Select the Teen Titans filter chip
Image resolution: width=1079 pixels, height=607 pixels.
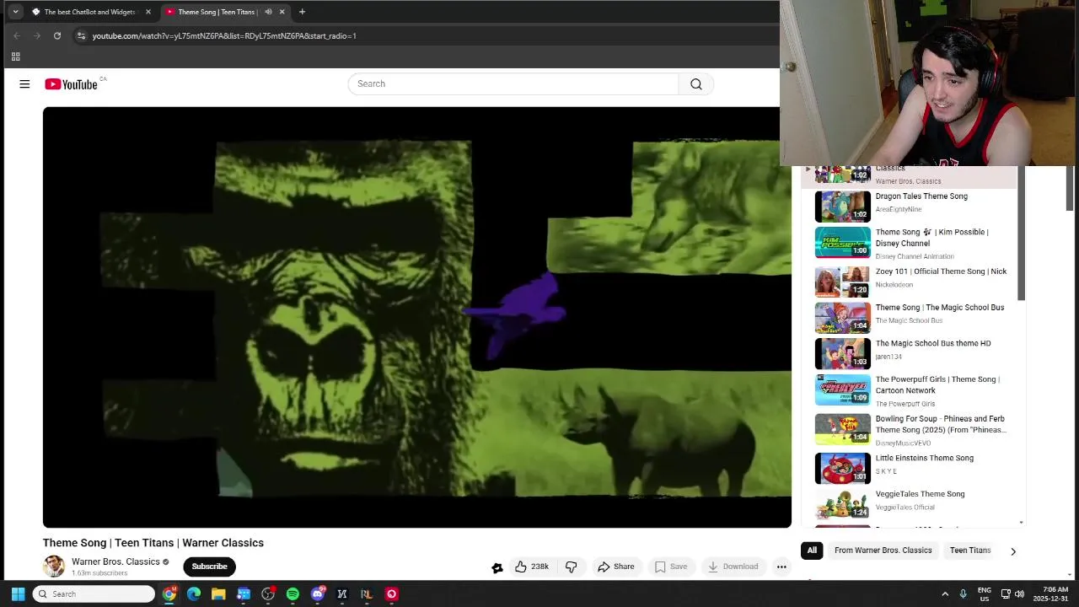(x=970, y=551)
